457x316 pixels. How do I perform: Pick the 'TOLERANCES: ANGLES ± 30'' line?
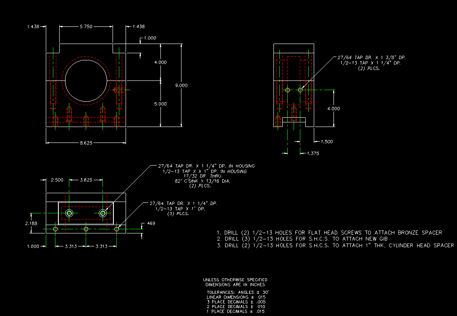[x=238, y=292]
